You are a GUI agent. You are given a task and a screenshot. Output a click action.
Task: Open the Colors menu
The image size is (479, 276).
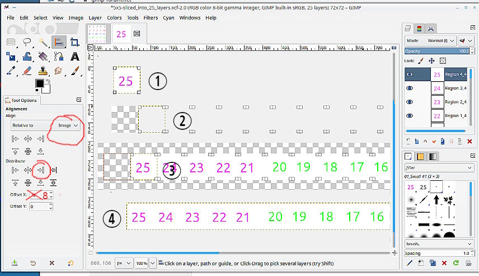[114, 18]
